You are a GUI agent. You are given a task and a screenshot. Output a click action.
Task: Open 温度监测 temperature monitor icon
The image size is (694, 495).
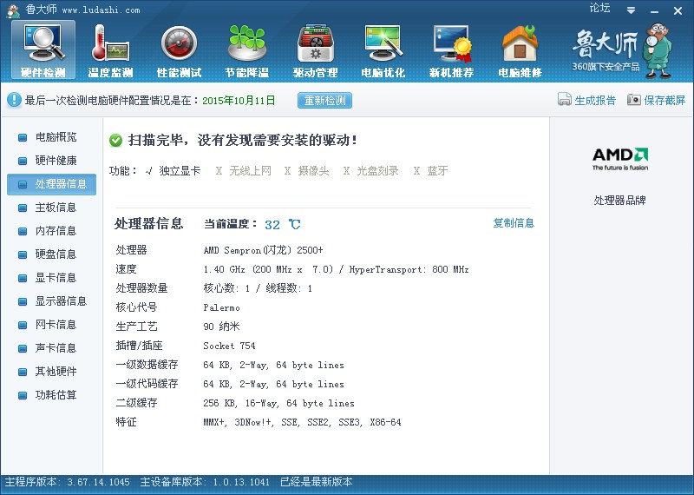click(x=111, y=50)
